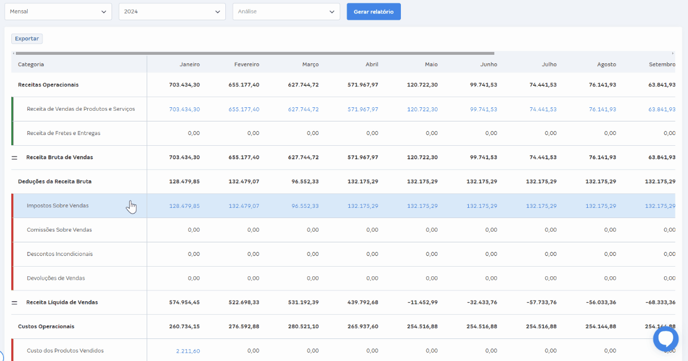Expand the Análise dropdown
The height and width of the screenshot is (361, 688).
pos(286,11)
